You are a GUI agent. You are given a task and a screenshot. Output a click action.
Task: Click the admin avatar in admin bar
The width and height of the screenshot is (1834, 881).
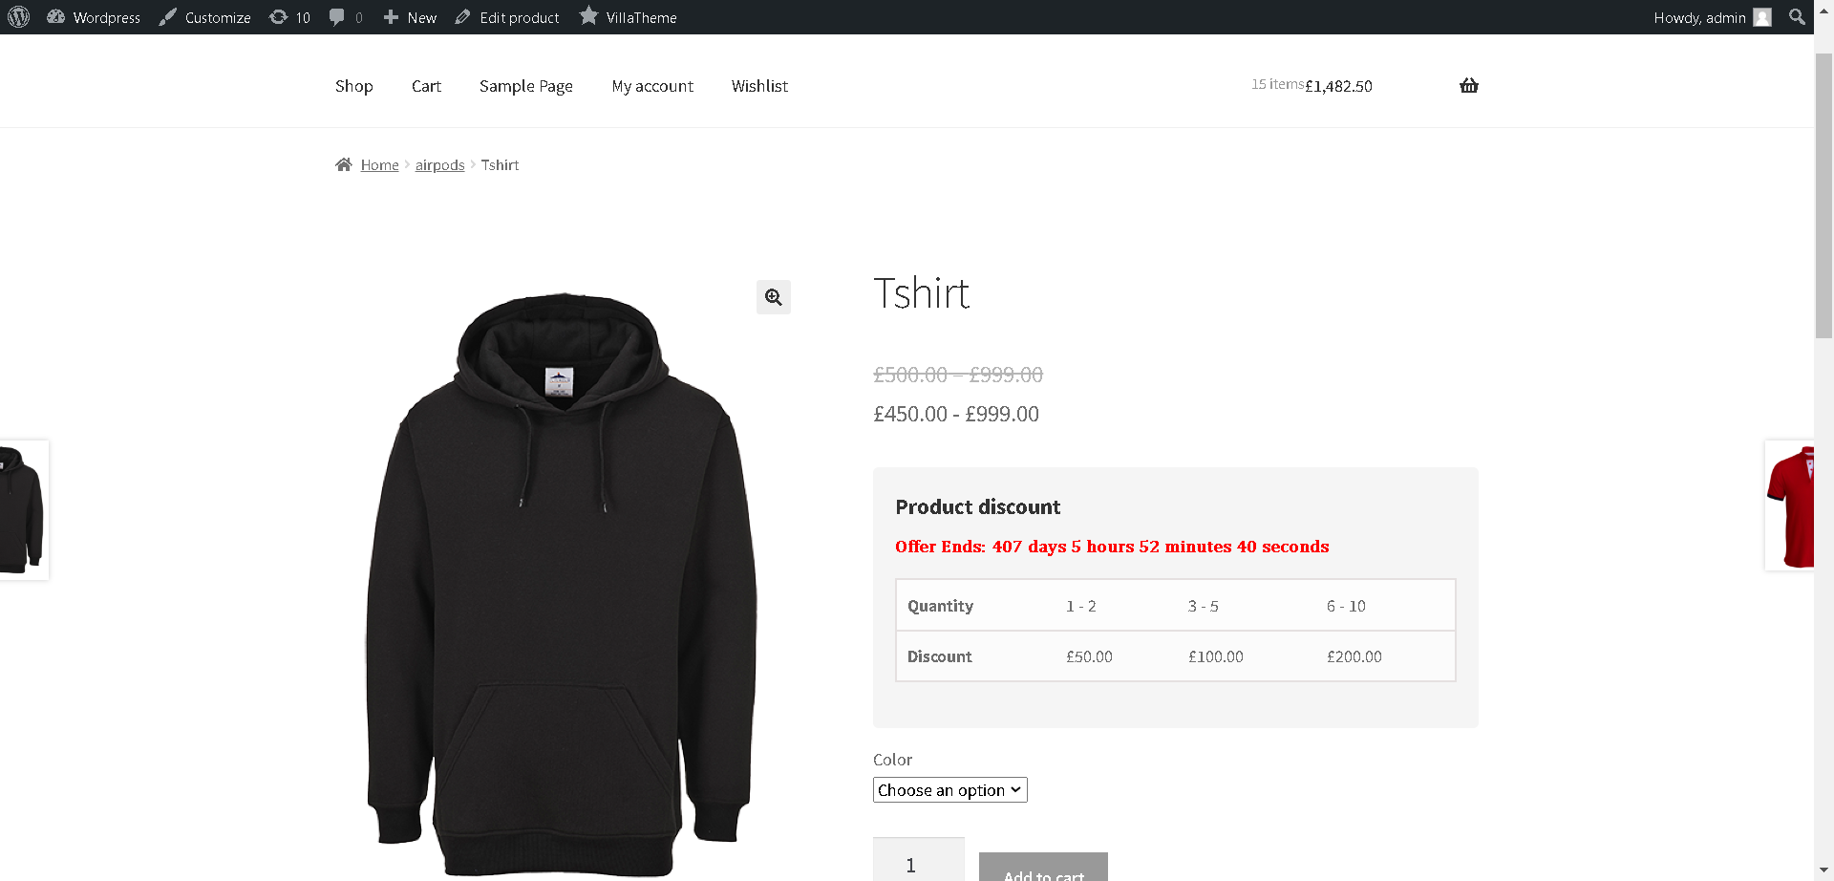coord(1762,17)
